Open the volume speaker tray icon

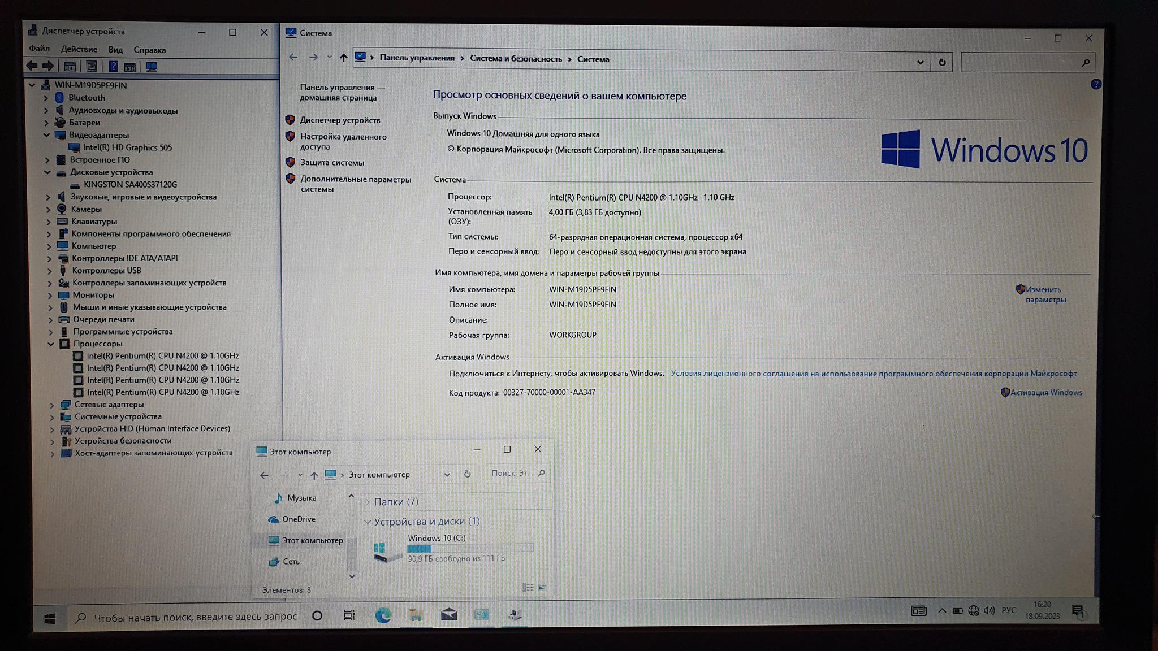[989, 610]
